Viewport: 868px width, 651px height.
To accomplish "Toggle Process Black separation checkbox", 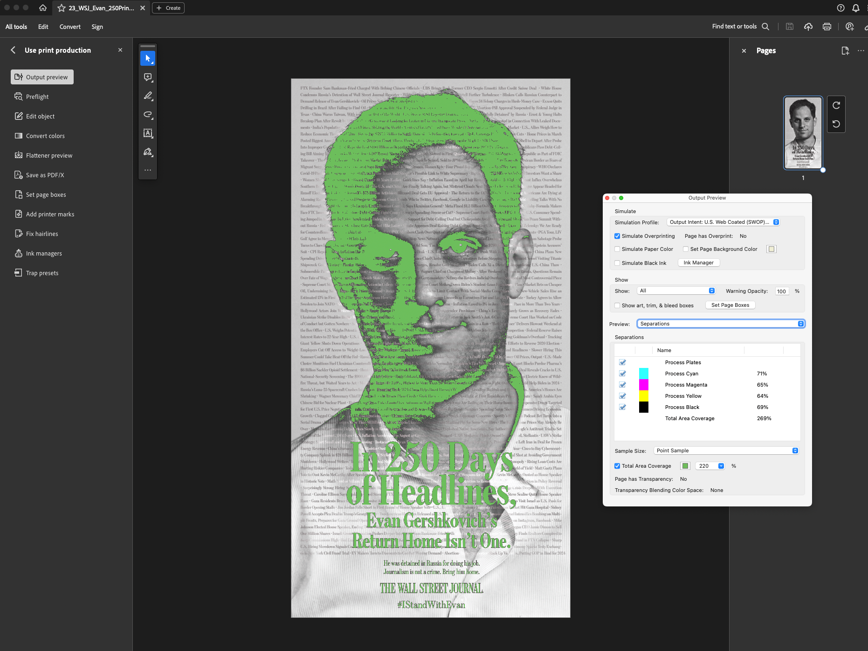I will [622, 407].
